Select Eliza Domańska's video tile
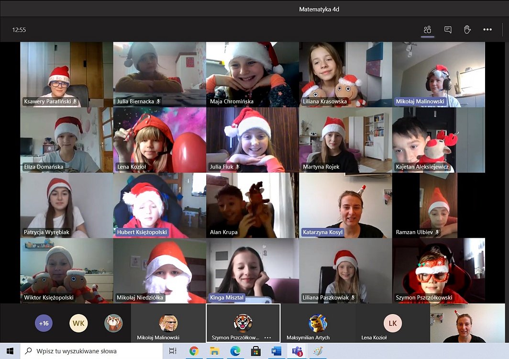Viewport: 509px width, 359px height. (66, 140)
